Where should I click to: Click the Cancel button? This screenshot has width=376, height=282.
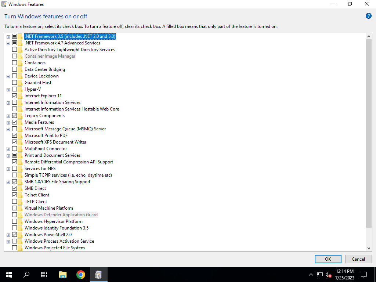[358, 259]
